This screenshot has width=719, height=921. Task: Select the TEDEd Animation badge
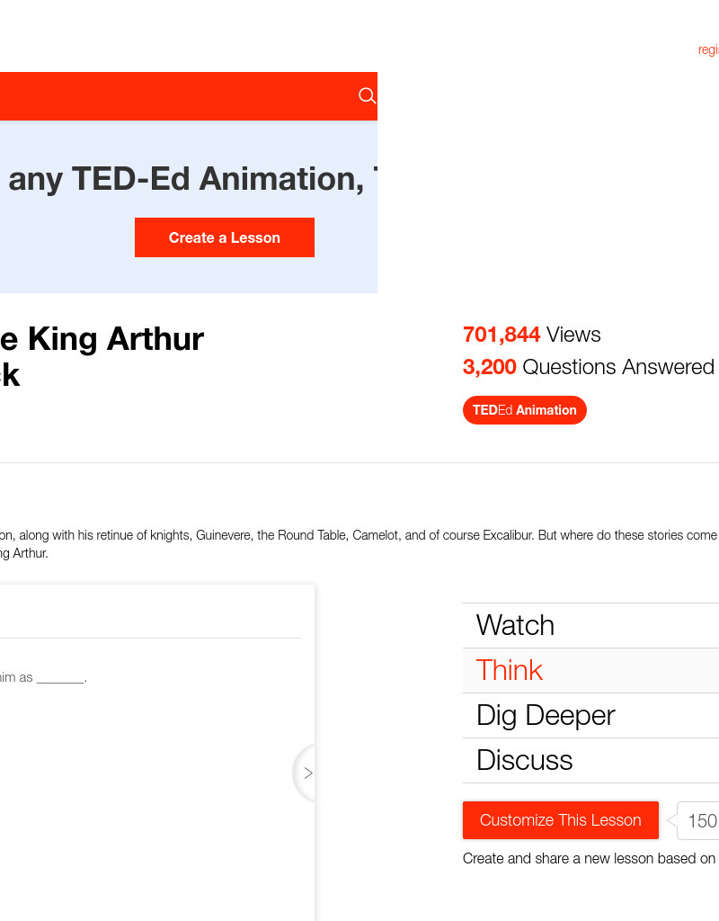(524, 410)
